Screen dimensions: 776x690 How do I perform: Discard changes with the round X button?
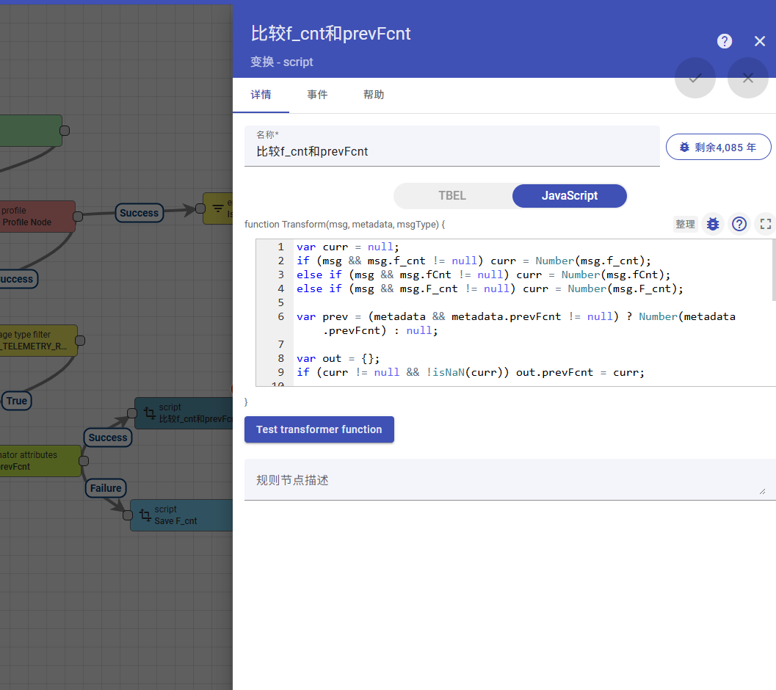747,78
